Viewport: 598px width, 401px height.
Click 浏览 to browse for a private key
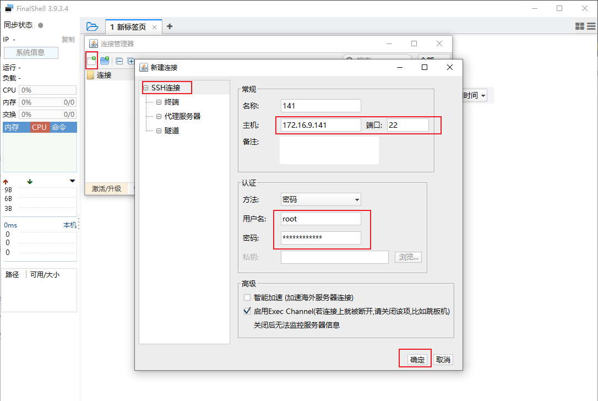click(x=408, y=257)
